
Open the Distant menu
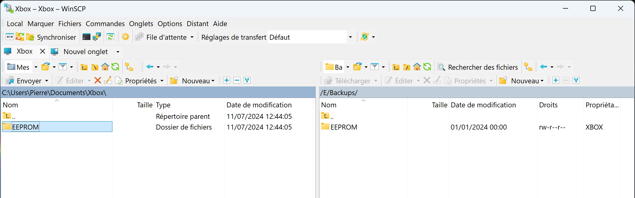[x=198, y=24]
